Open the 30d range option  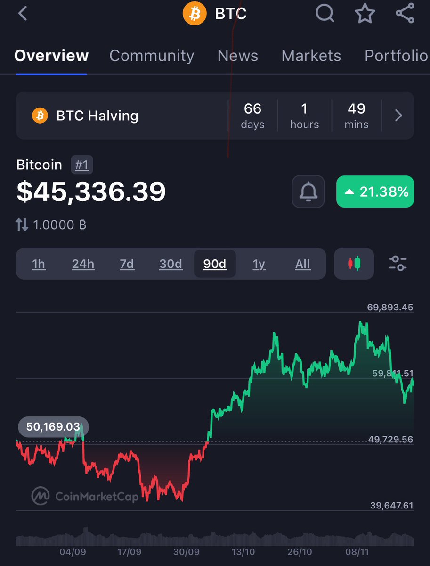coord(170,264)
